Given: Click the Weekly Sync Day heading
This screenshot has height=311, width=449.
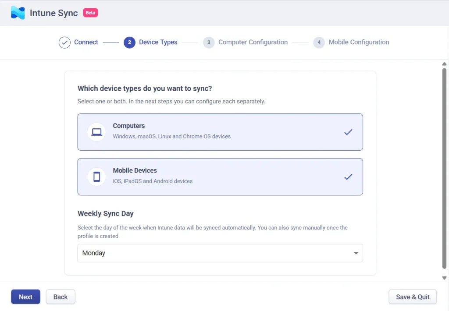Looking at the screenshot, I should 106,214.
